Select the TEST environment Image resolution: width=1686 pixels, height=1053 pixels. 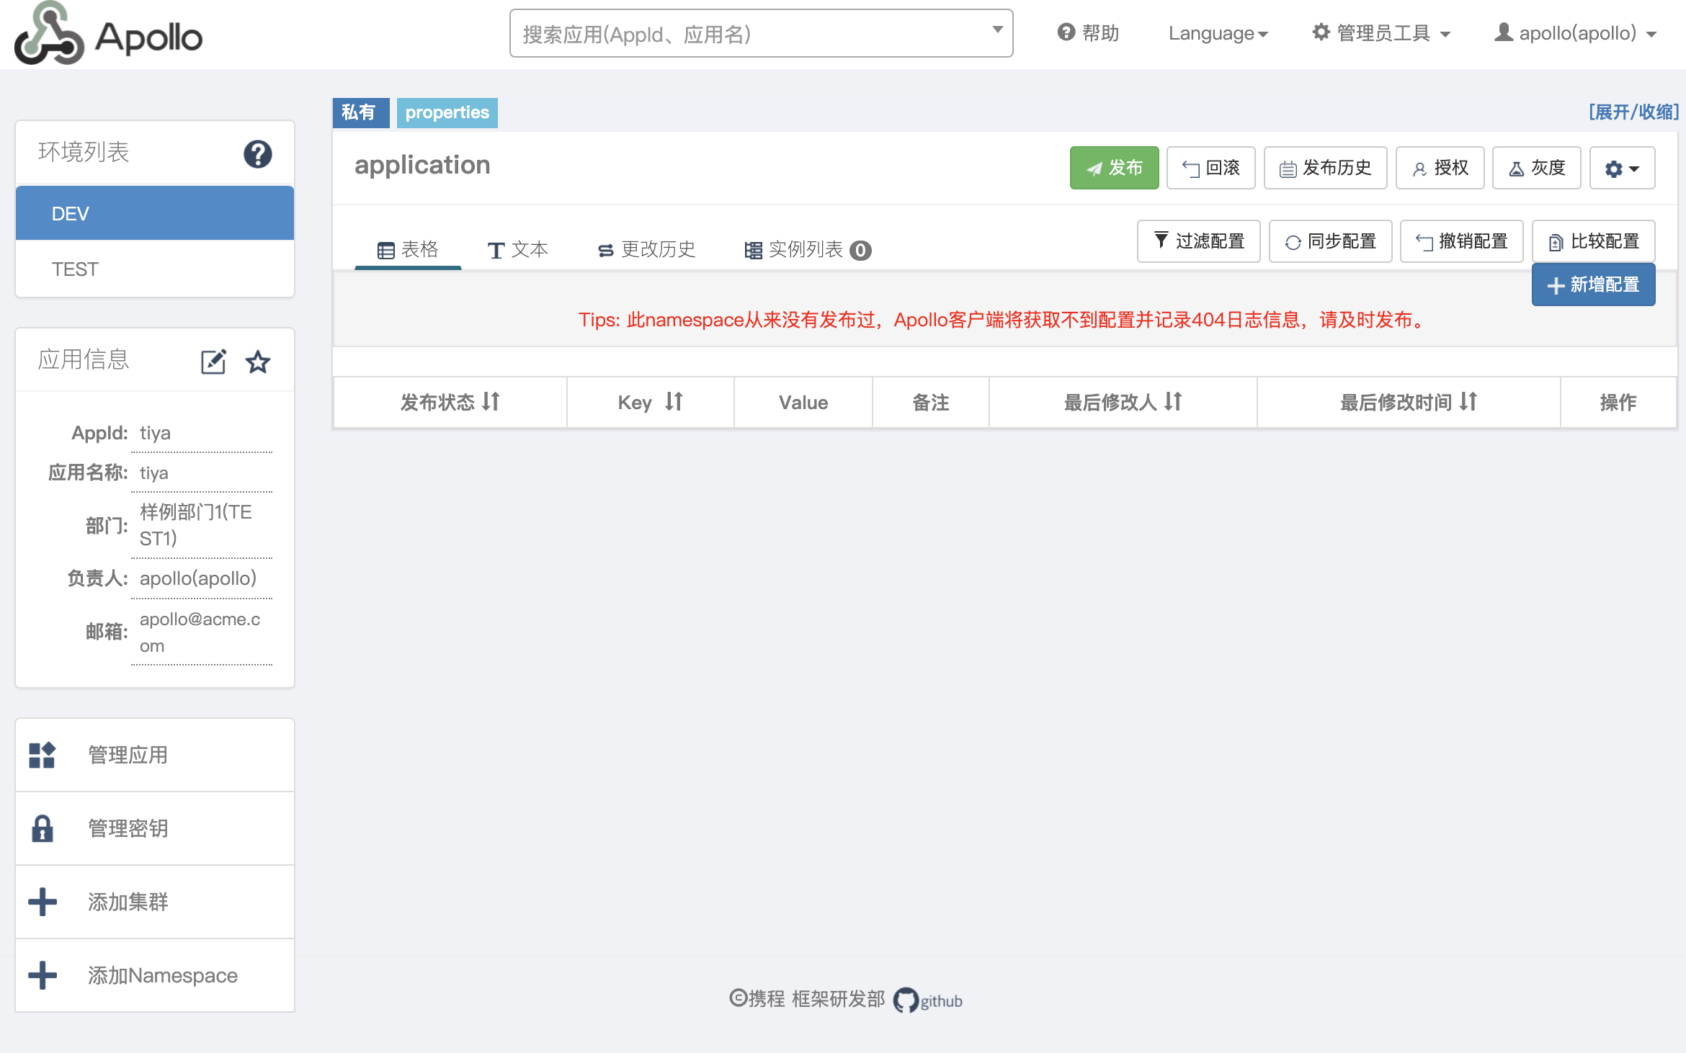[75, 269]
